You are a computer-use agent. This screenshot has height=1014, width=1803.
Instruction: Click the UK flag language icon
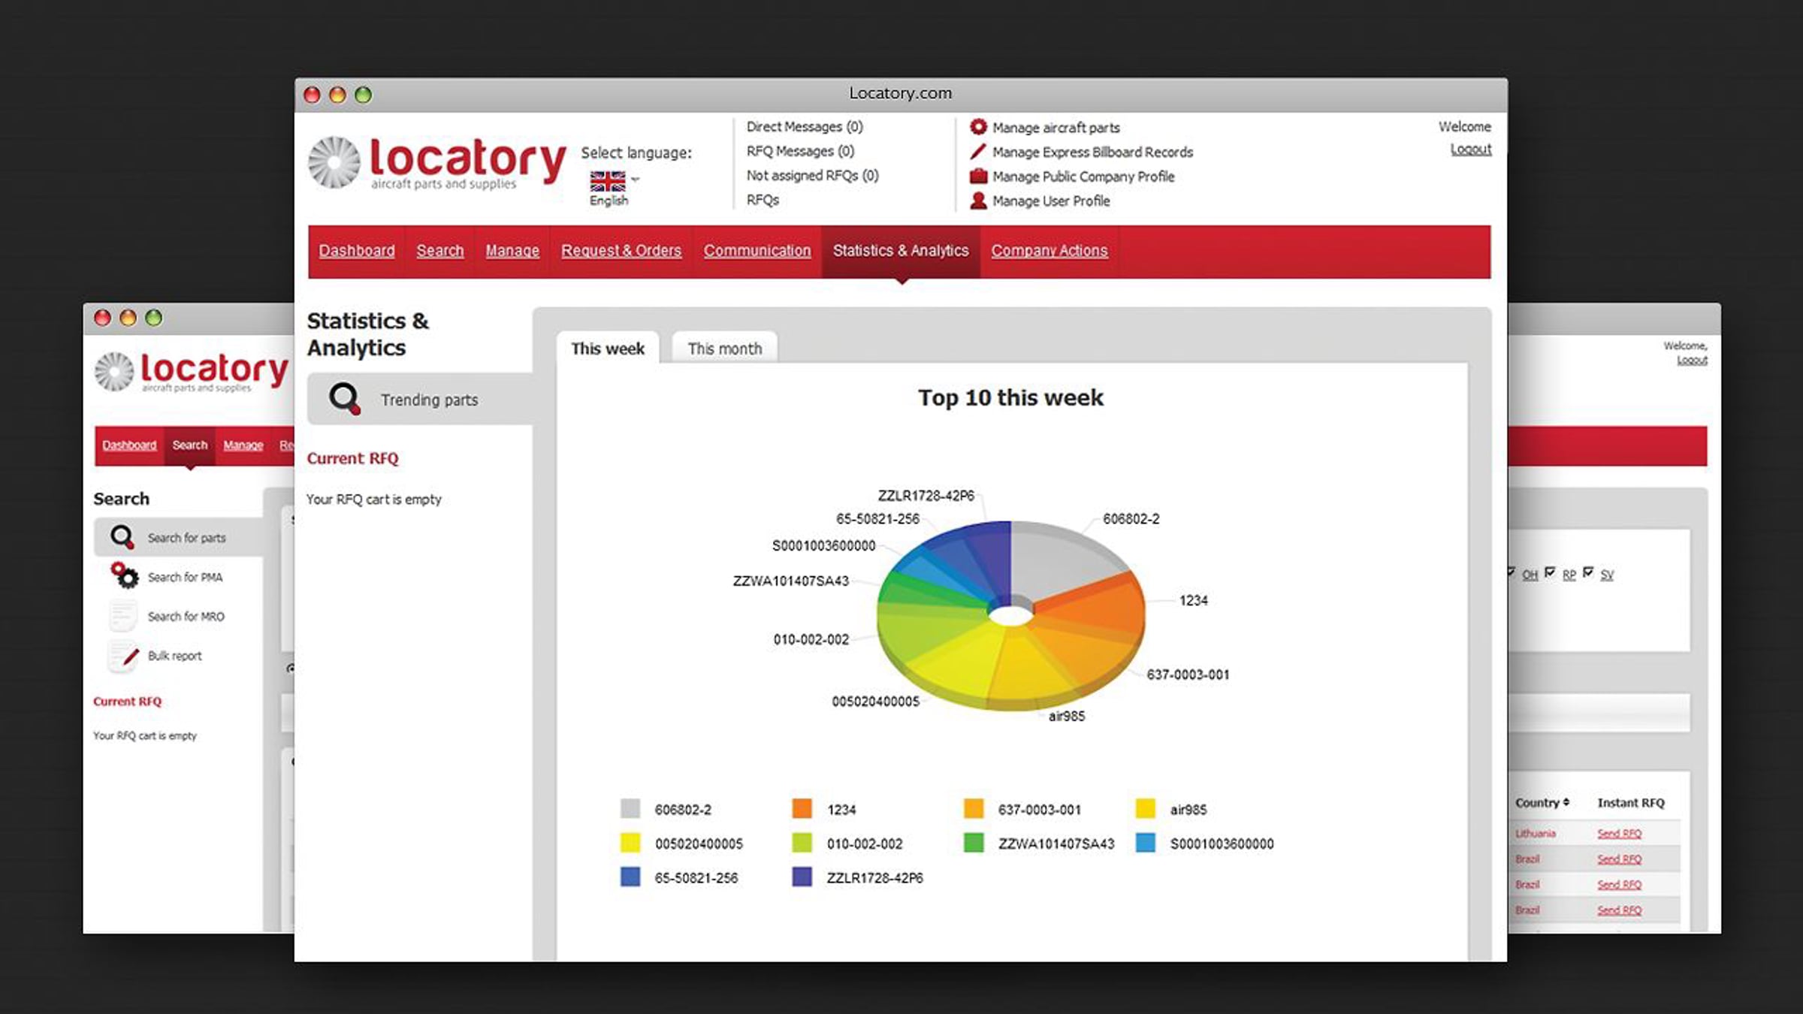click(607, 181)
